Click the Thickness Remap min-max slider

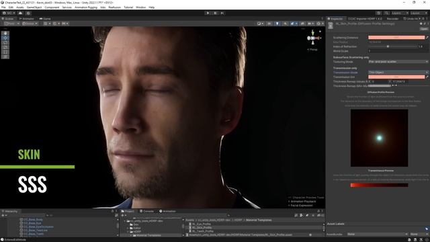[398, 86]
